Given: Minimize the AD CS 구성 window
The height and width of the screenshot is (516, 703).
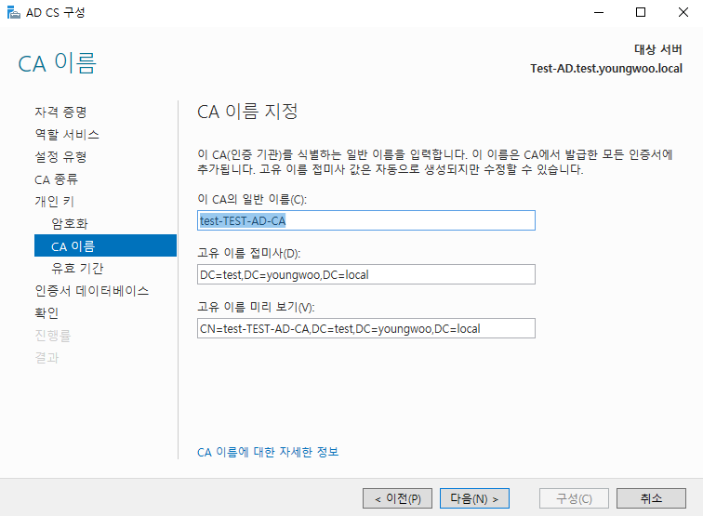Looking at the screenshot, I should click(599, 13).
